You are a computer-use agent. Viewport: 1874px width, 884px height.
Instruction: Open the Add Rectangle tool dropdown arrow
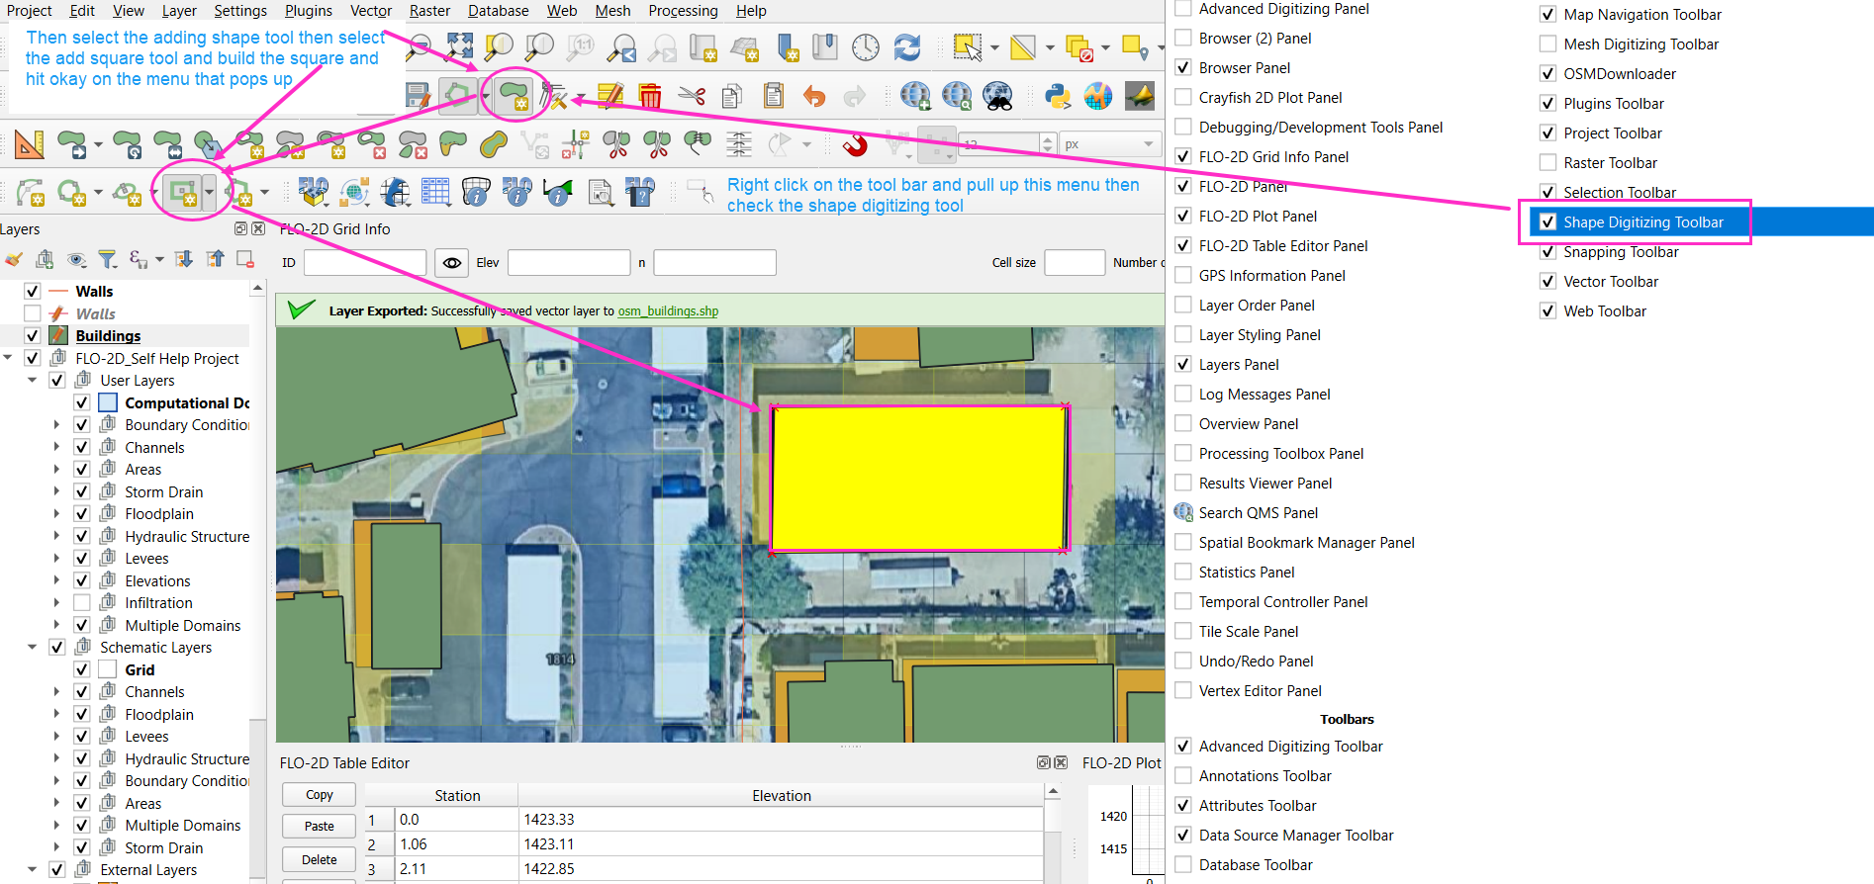click(209, 193)
